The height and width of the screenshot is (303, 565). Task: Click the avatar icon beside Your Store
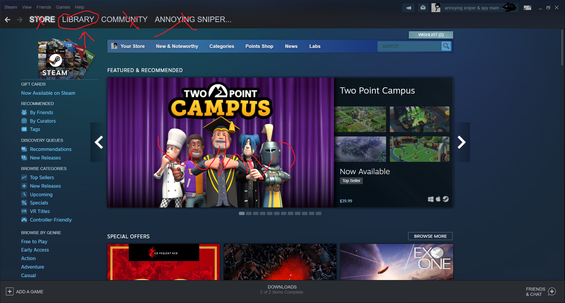tap(114, 46)
